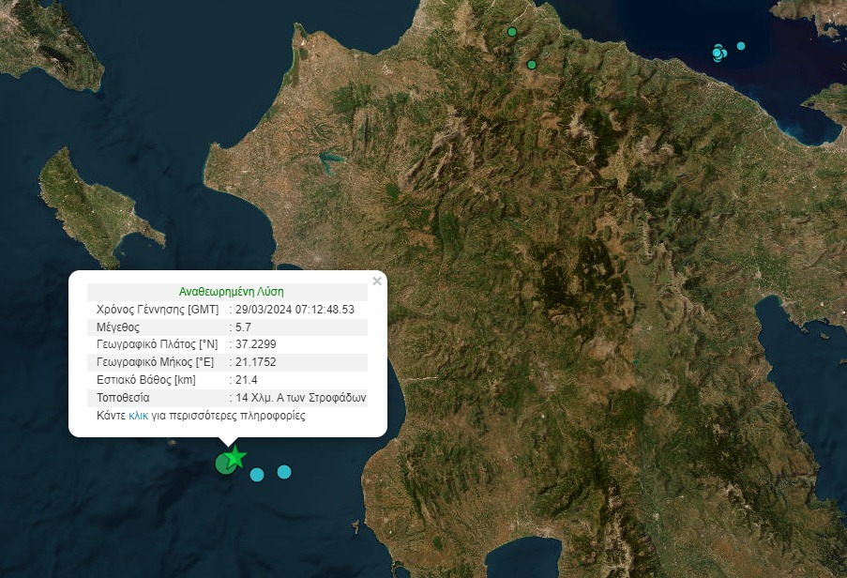
Task: Select the lower green earthquake marker at top
Action: [x=532, y=65]
